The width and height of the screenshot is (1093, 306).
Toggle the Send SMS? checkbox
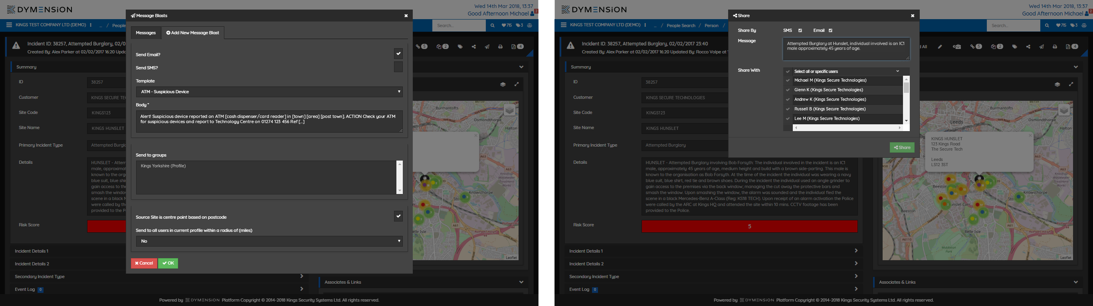(x=398, y=67)
